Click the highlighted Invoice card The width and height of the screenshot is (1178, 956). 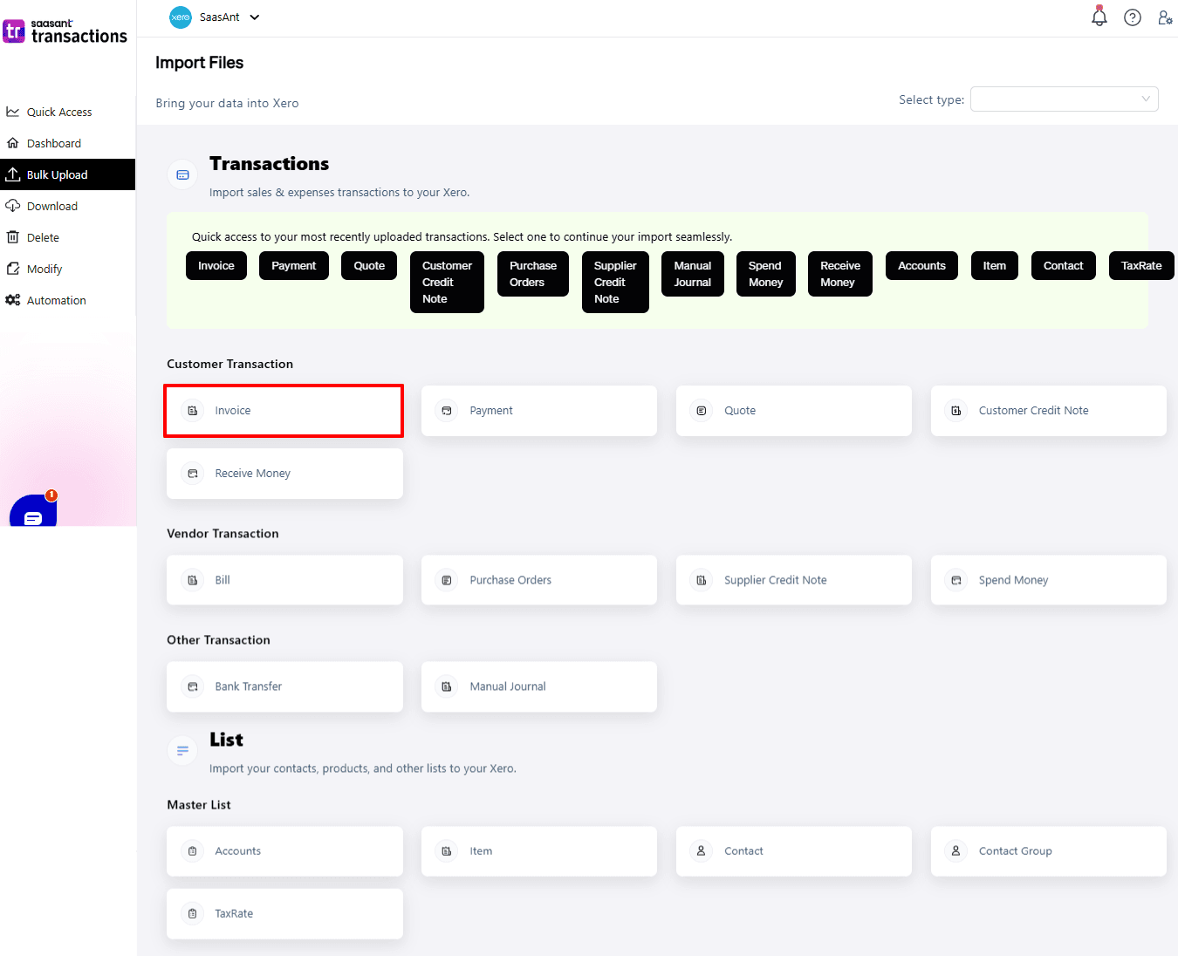(283, 410)
